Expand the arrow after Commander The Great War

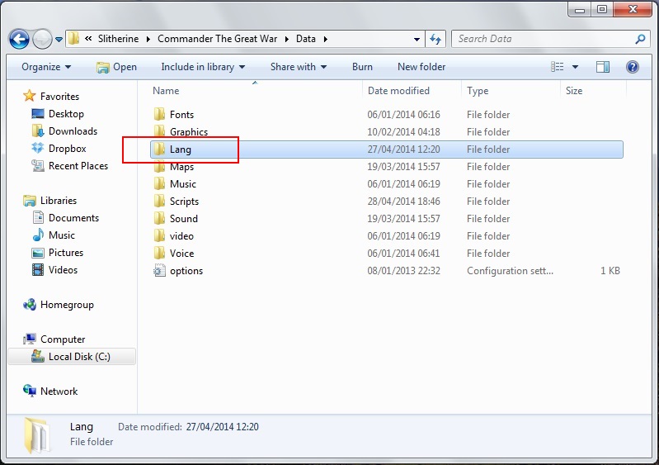287,39
